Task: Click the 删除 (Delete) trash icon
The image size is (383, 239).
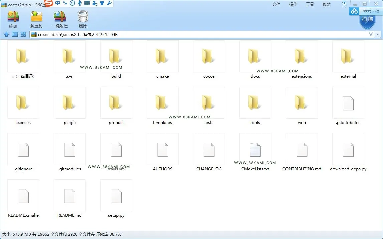Action: 83,17
